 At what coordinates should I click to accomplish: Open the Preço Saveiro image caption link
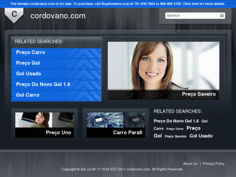(199, 94)
